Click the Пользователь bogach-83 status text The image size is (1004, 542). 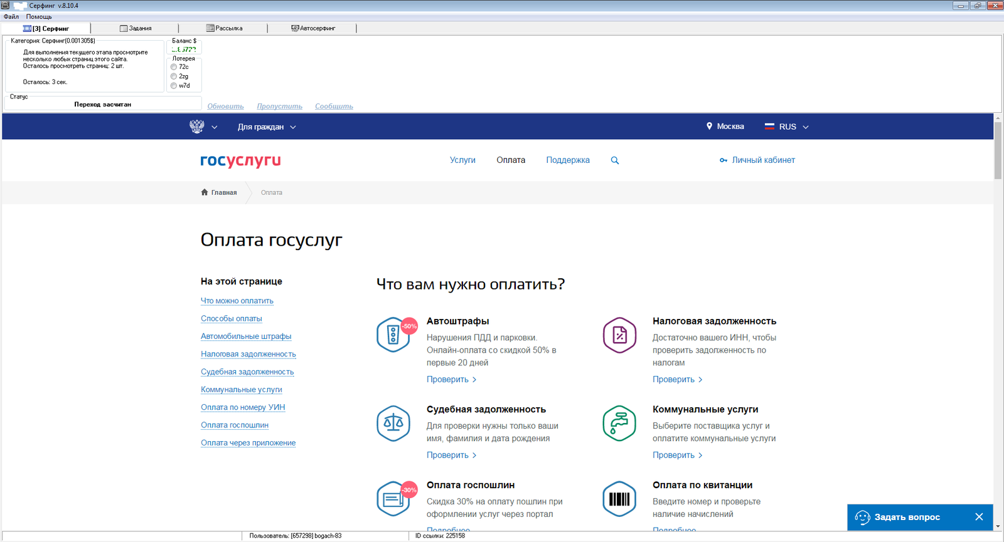(x=296, y=536)
